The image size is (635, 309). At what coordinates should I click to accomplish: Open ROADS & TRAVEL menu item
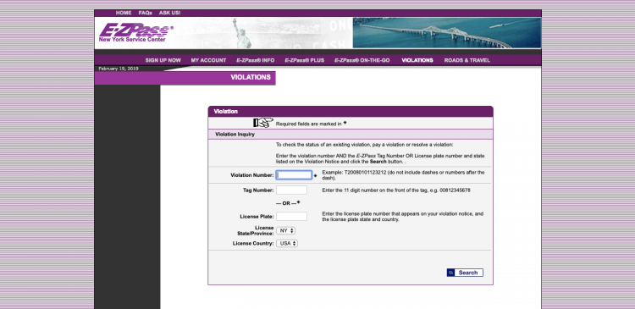coord(467,60)
